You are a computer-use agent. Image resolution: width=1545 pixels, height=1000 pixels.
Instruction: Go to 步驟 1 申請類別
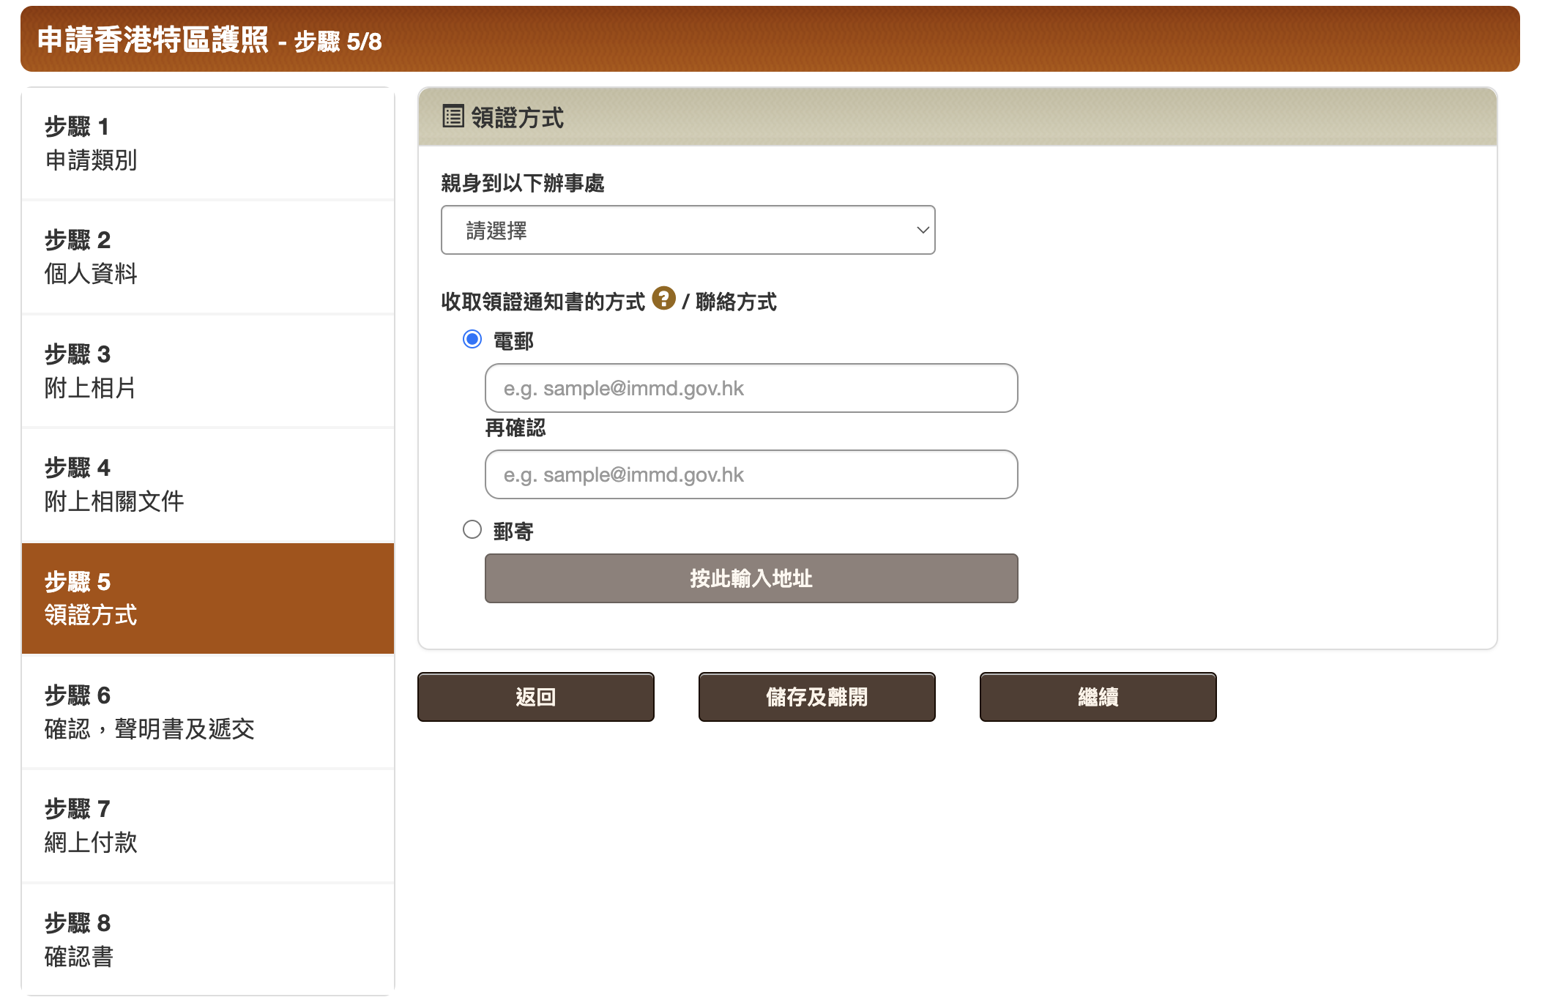(208, 143)
